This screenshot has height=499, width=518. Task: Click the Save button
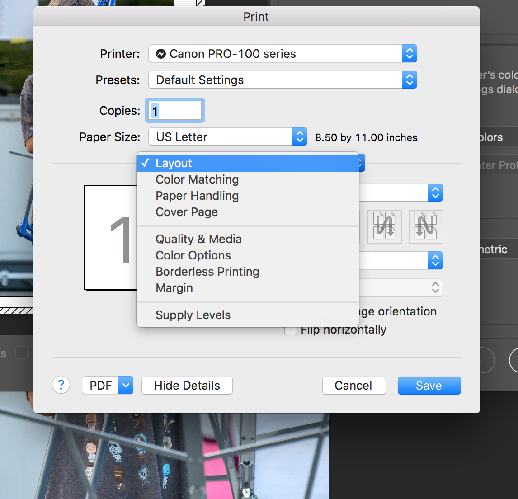429,385
